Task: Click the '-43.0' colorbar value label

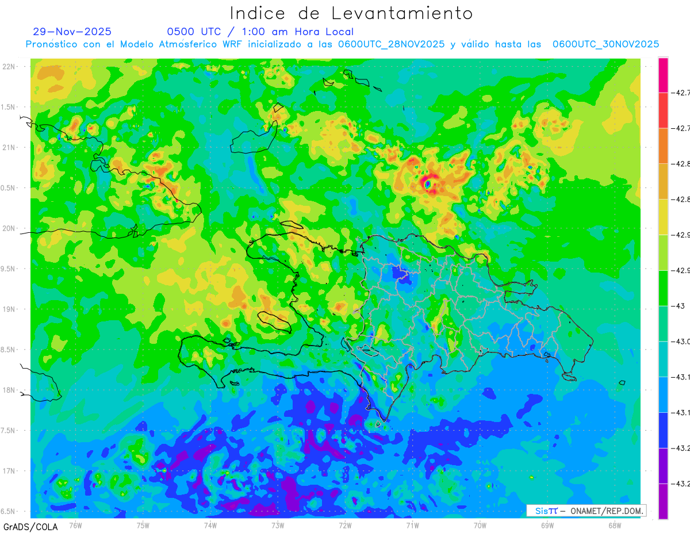Action: point(681,342)
